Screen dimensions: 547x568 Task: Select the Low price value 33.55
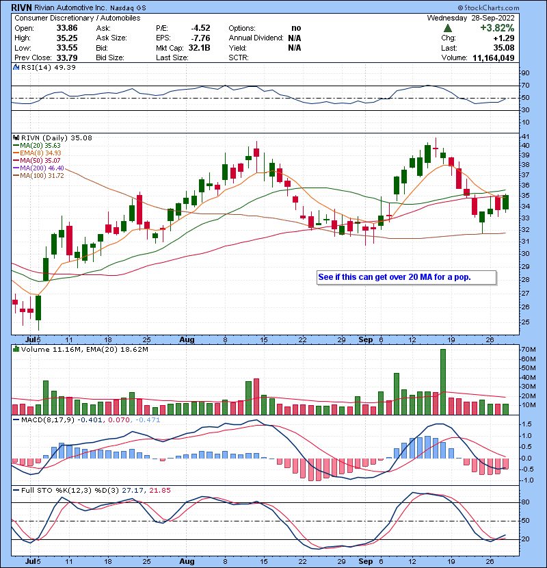tap(67, 47)
